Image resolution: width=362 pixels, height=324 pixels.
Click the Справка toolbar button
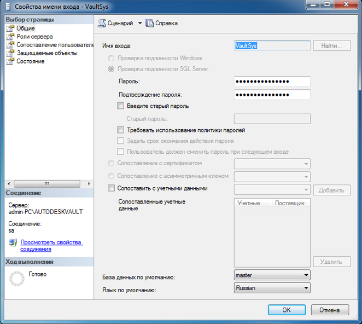tap(162, 23)
